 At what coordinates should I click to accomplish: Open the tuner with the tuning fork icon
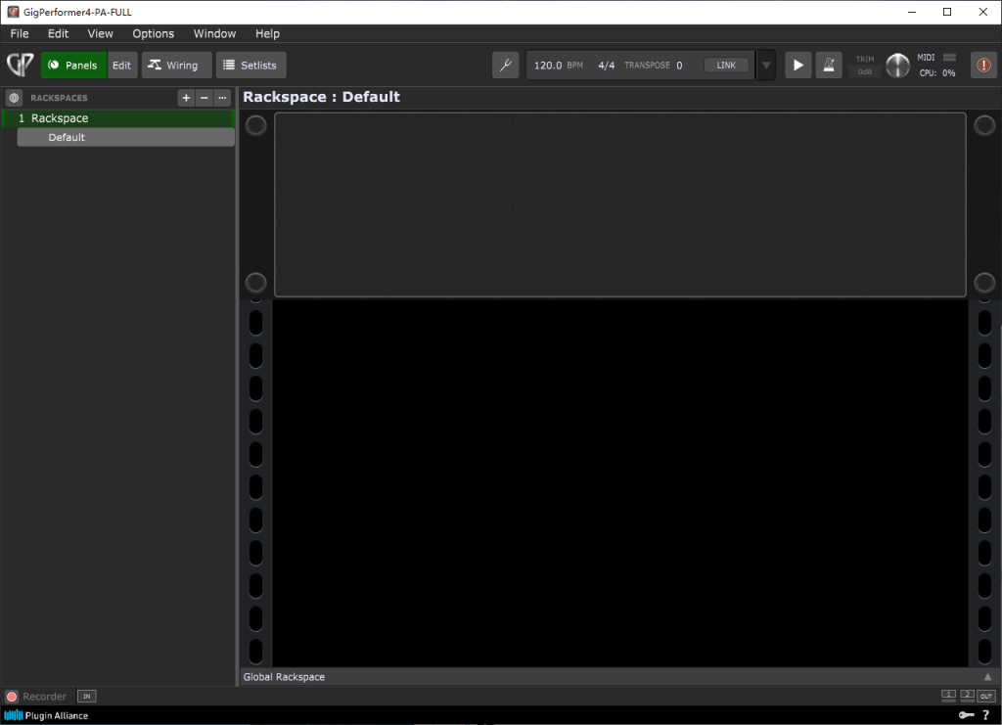tap(506, 66)
